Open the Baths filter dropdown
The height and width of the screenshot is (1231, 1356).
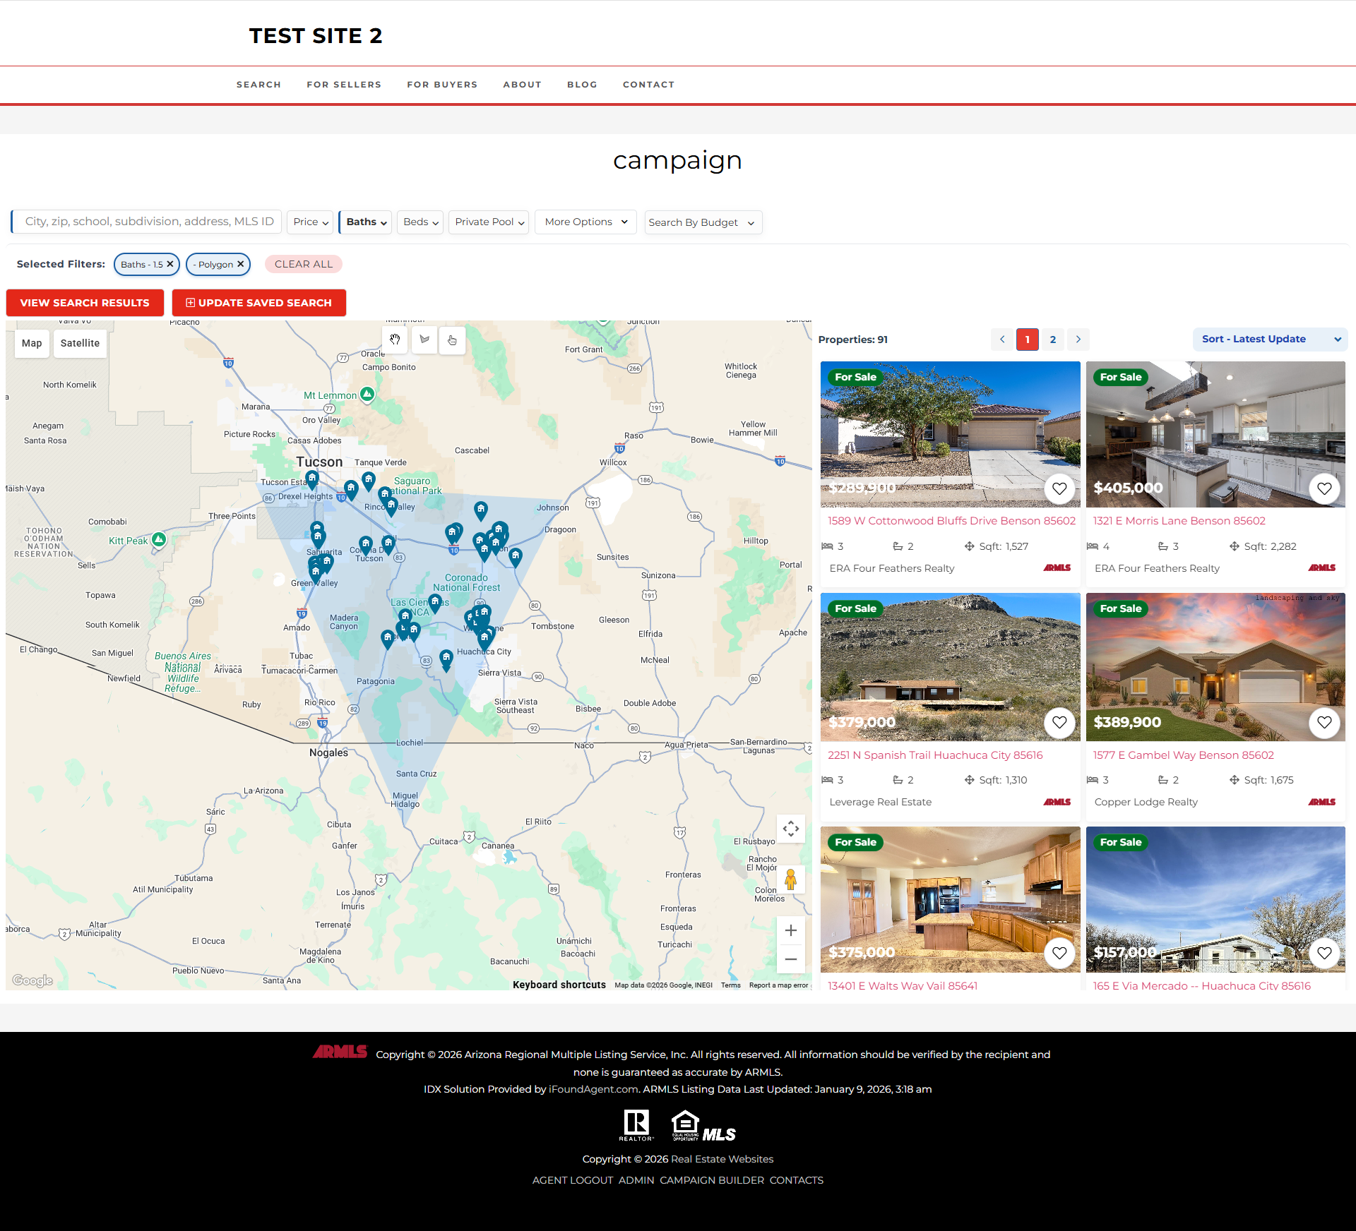[366, 222]
